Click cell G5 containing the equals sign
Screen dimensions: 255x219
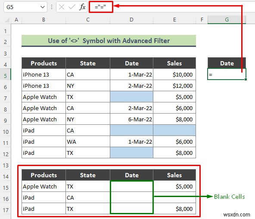coord(227,74)
